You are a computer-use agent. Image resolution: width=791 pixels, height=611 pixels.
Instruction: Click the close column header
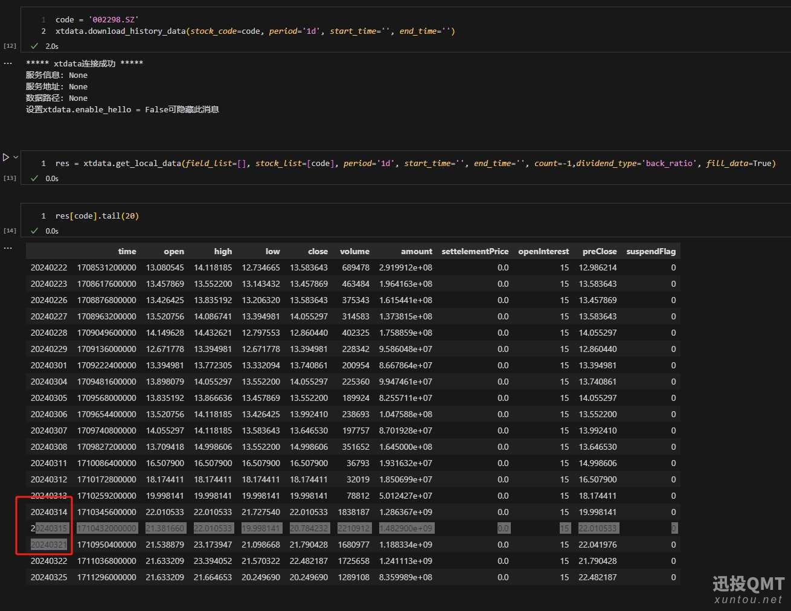tap(318, 251)
